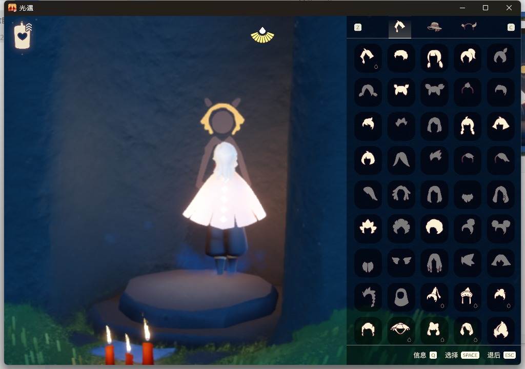This screenshot has width=525, height=369.
Task: Select the short messy bright hairstyle
Action: click(401, 57)
